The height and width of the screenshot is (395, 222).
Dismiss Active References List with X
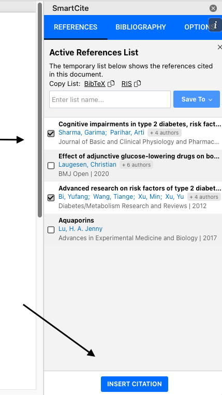click(x=219, y=47)
